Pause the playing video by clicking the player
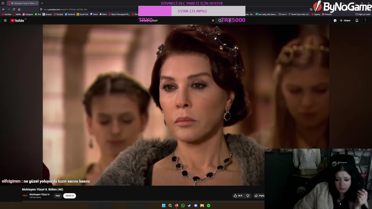The width and height of the screenshot is (372, 209). (186, 105)
